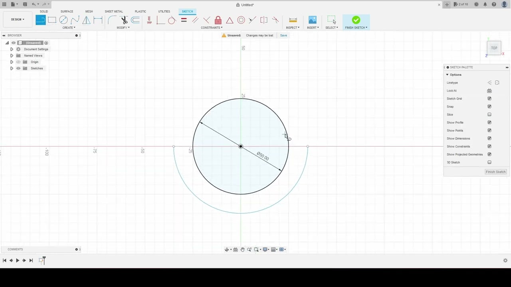This screenshot has width=511, height=287.
Task: Switch to the SHEET METAL tab
Action: click(114, 12)
